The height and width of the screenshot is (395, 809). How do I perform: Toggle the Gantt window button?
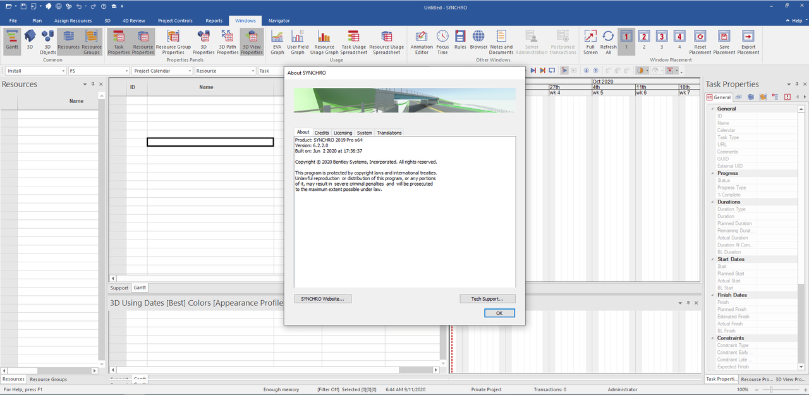pos(11,42)
